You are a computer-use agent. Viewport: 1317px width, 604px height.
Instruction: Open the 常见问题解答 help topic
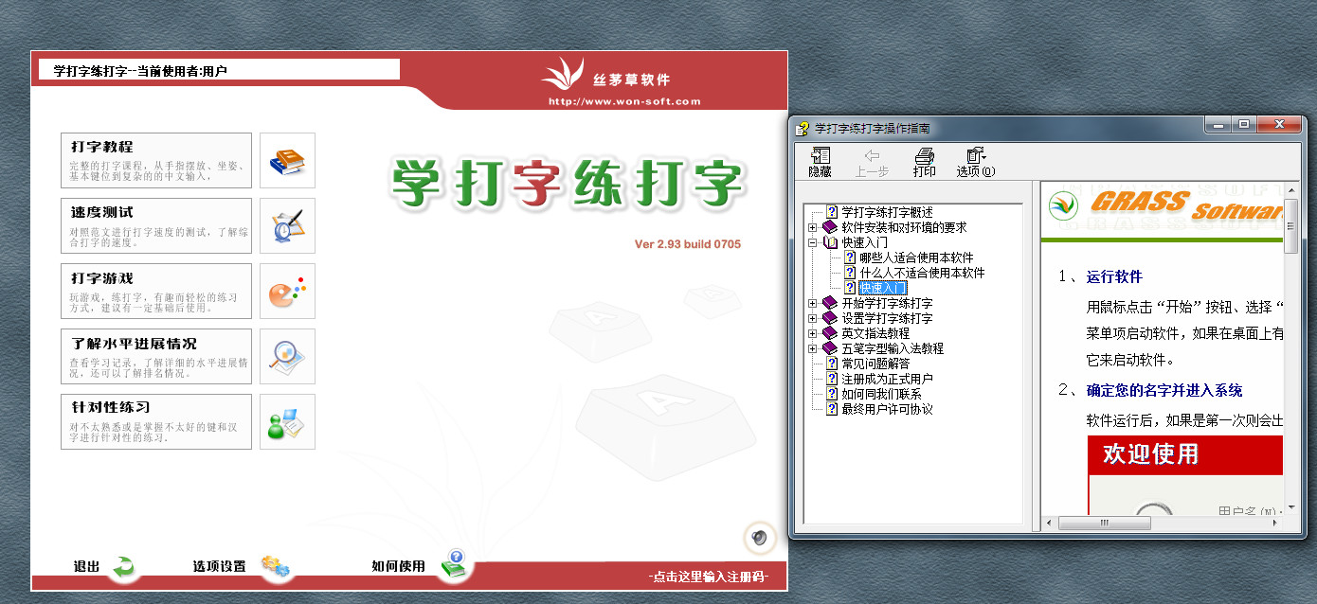(x=875, y=364)
